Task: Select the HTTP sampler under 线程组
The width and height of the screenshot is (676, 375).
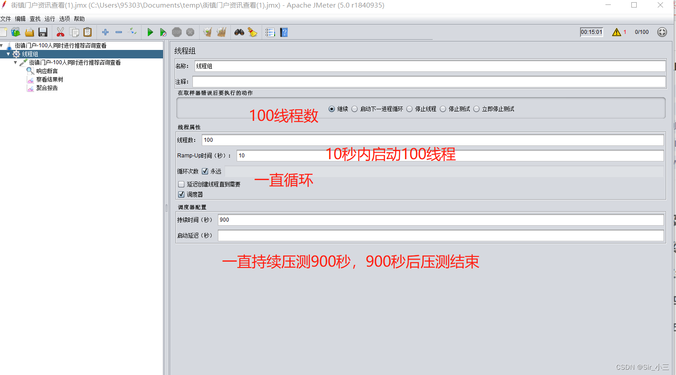Action: 75,62
